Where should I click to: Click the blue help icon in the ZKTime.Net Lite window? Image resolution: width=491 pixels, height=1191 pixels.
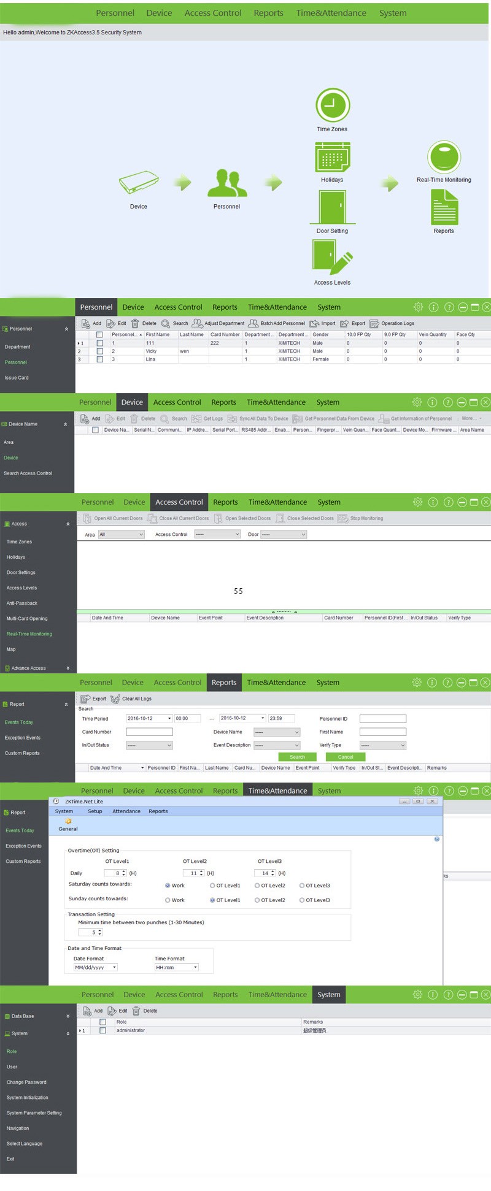[x=437, y=839]
